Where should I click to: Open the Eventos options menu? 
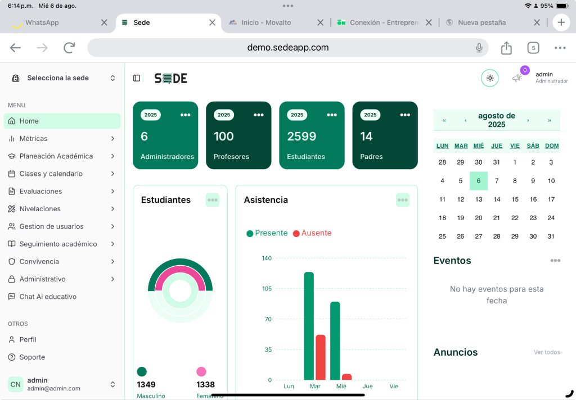(x=555, y=261)
